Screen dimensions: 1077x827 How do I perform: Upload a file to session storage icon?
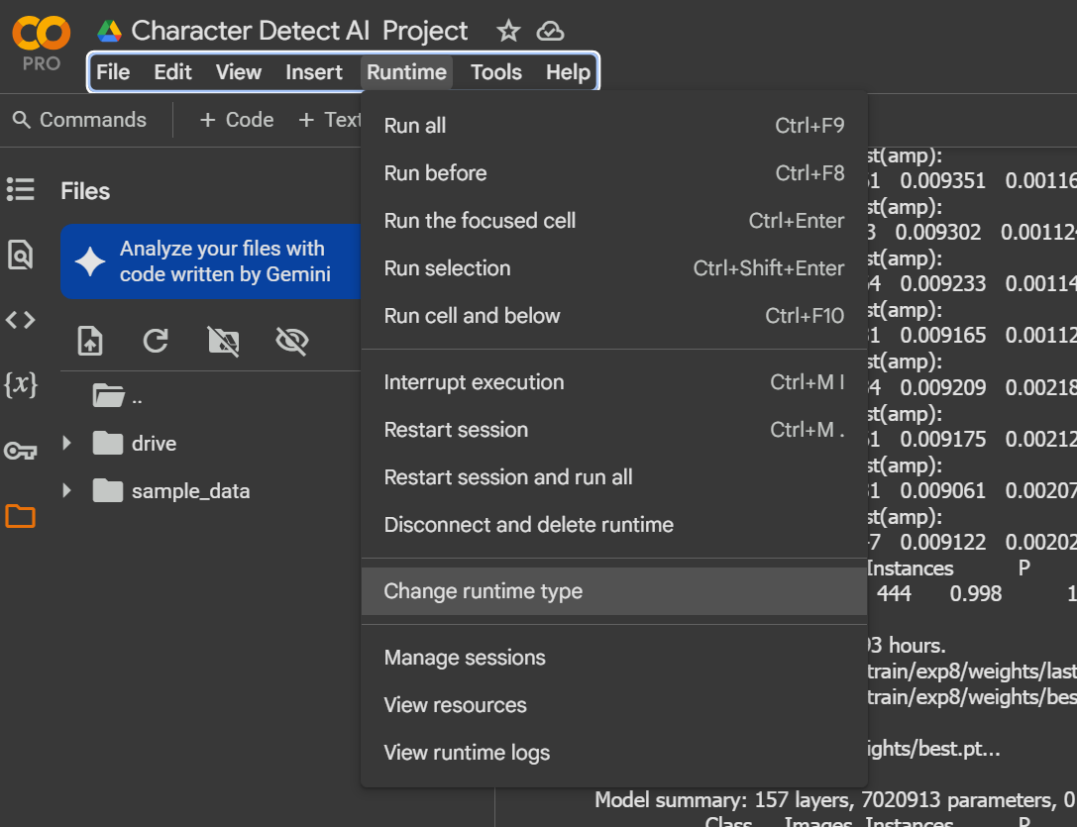pos(90,341)
